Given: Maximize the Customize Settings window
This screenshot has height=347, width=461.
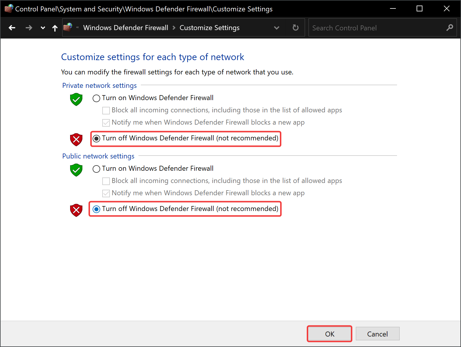Looking at the screenshot, I should tap(420, 8).
